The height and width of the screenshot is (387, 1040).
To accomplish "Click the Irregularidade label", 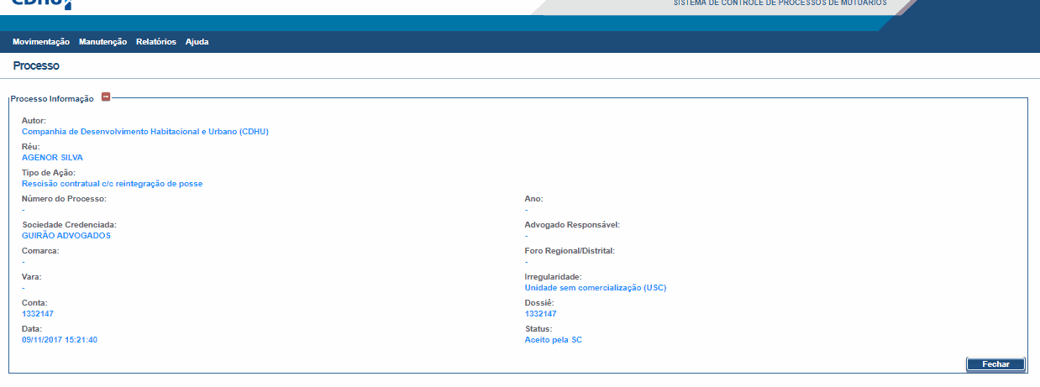I will [x=554, y=277].
